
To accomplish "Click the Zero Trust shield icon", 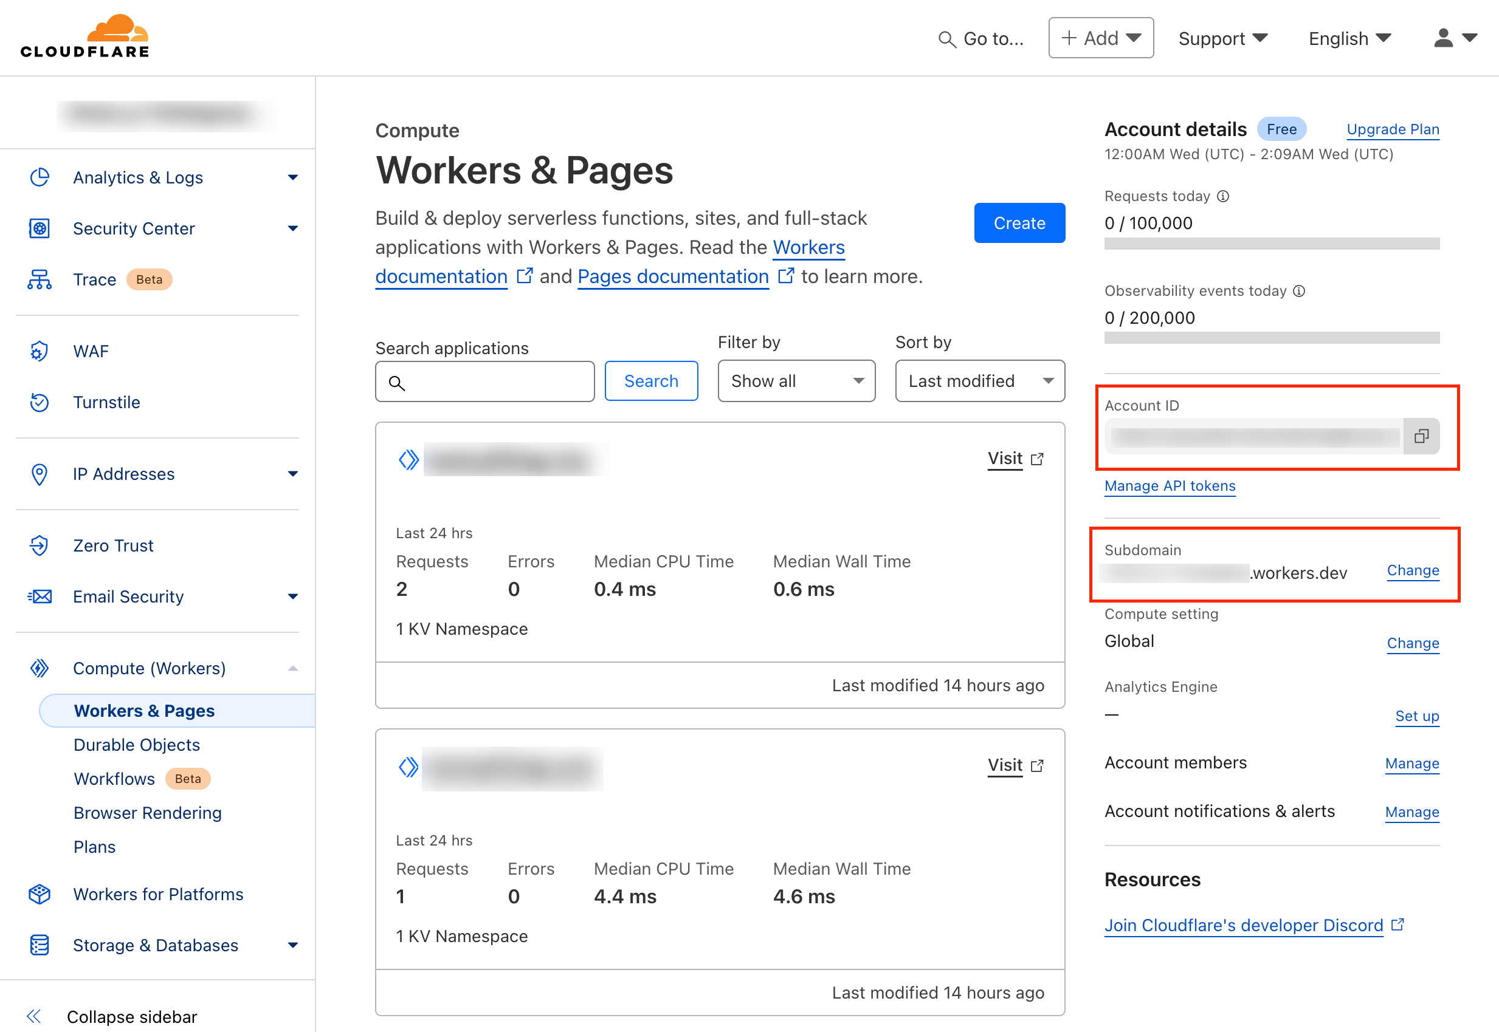I will (x=40, y=545).
